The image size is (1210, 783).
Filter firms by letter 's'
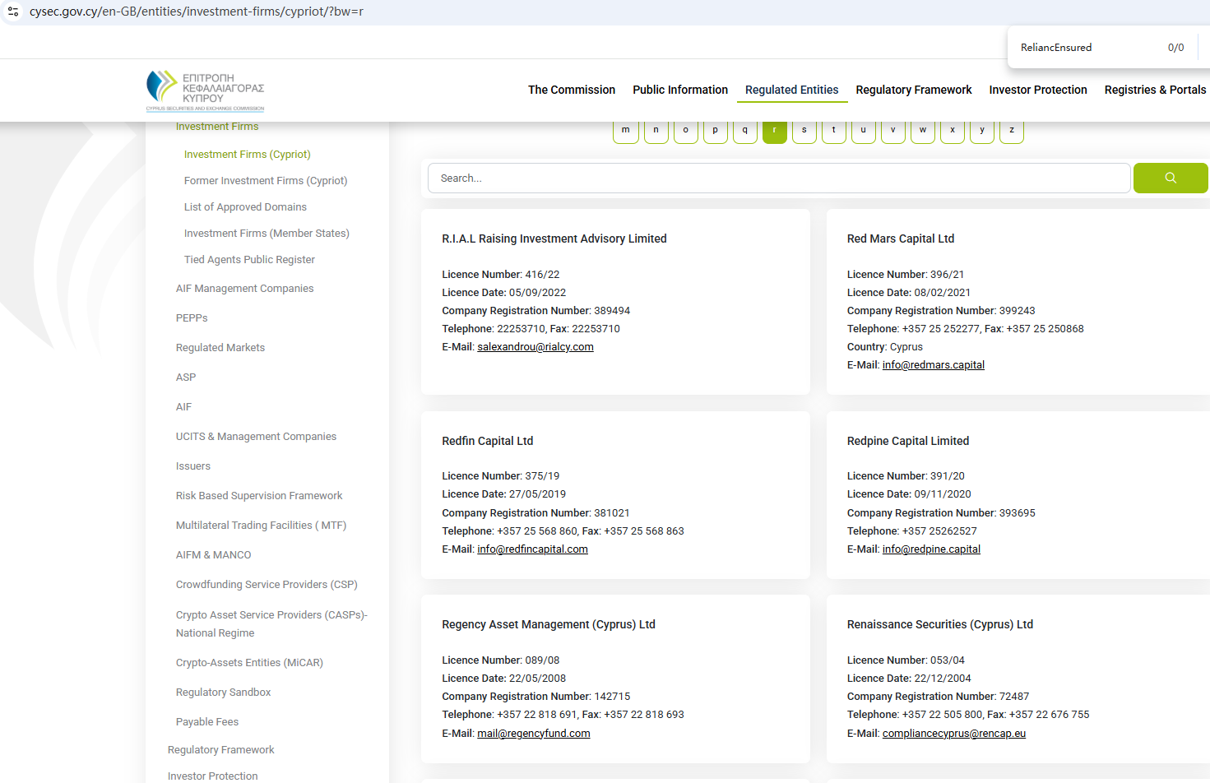coord(804,131)
